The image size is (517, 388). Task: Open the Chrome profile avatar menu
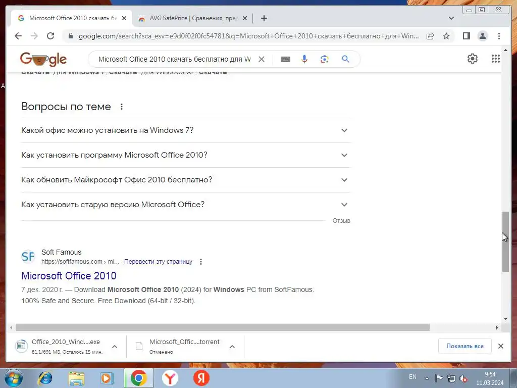483,36
